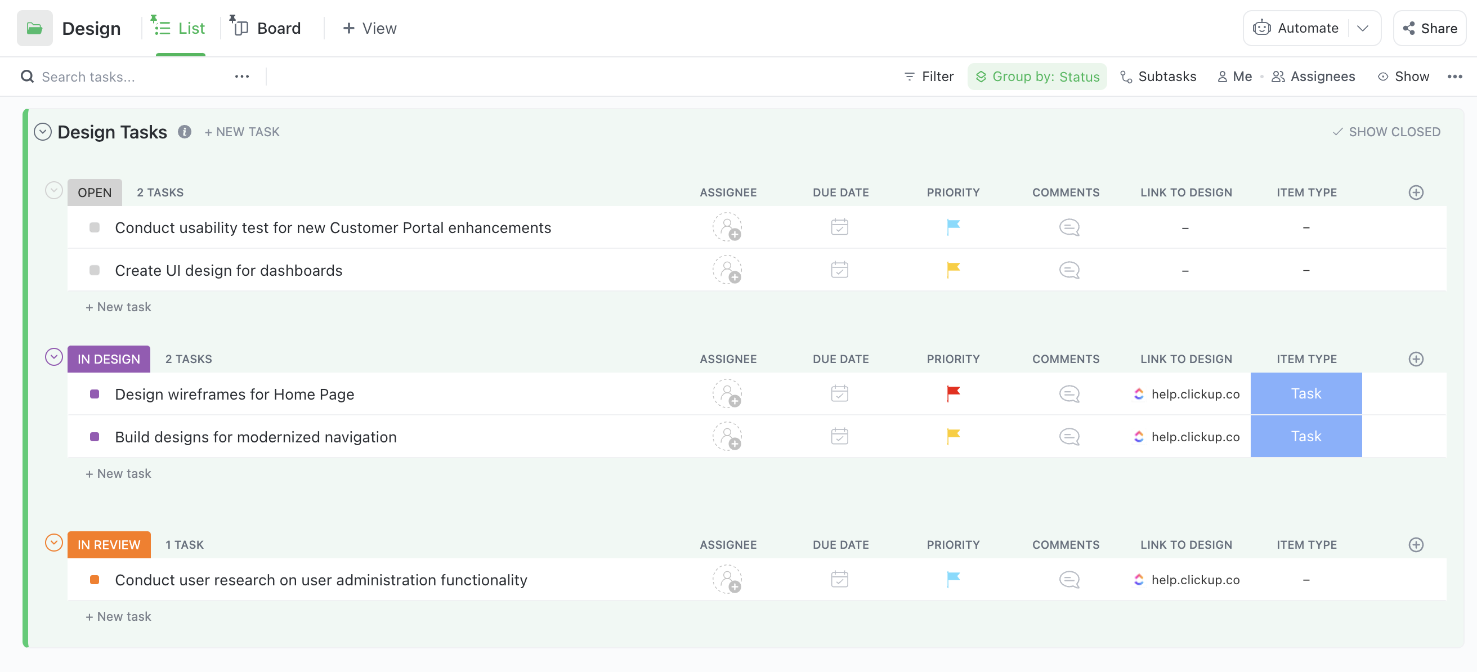Click the green Design folder icon

tap(34, 28)
